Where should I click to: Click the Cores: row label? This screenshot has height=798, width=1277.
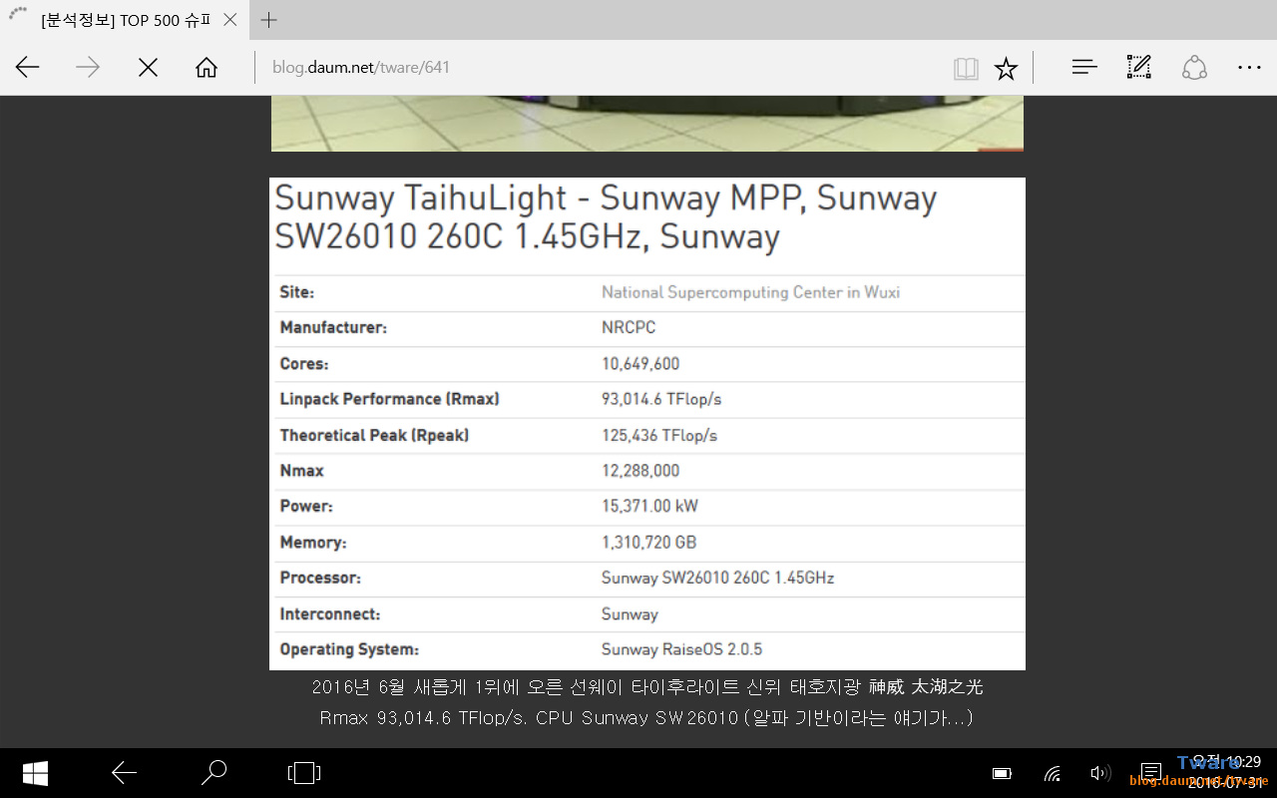click(x=303, y=364)
